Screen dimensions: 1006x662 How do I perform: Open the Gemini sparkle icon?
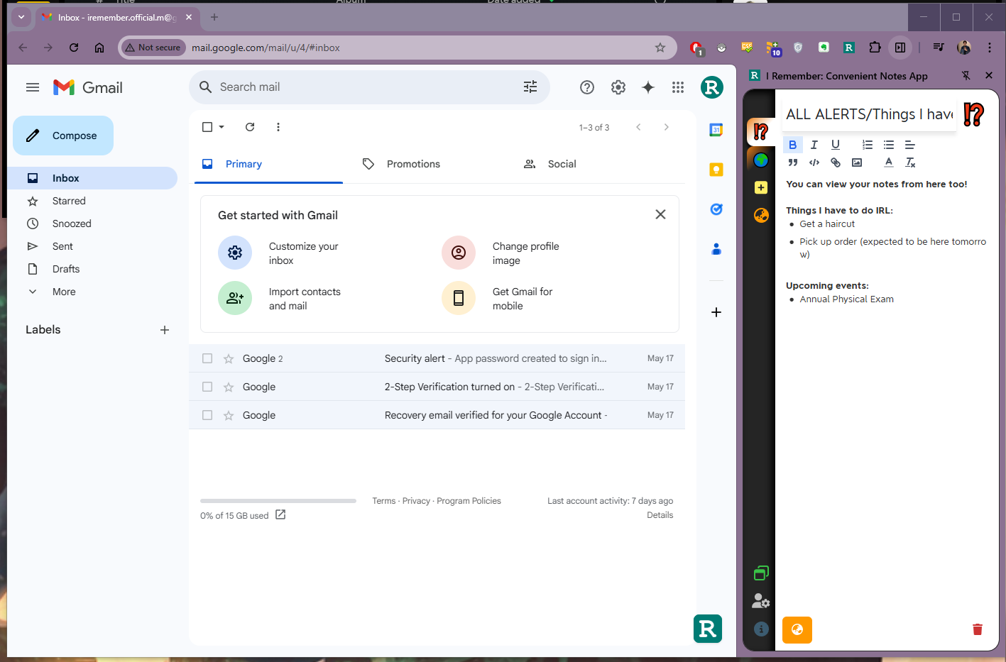648,87
